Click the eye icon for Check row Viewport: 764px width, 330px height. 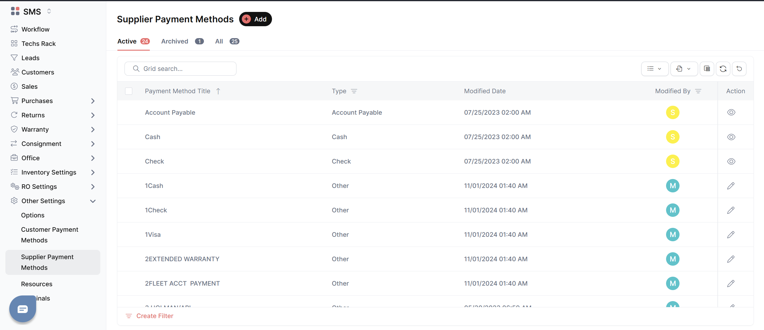[x=731, y=161]
